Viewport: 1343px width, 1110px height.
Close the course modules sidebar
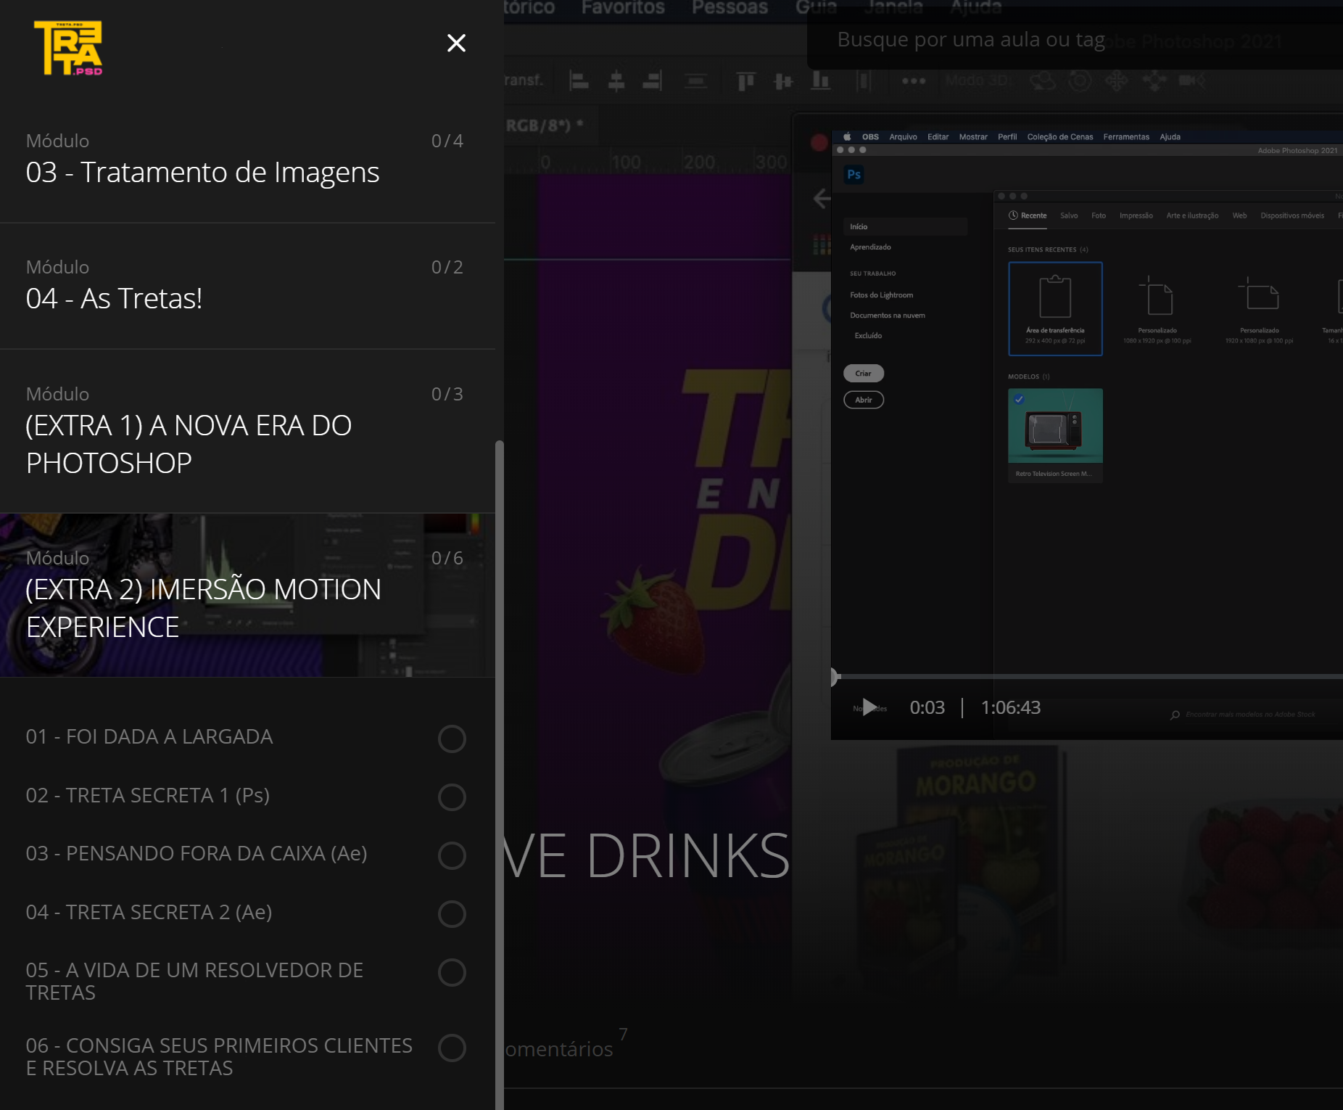[456, 44]
